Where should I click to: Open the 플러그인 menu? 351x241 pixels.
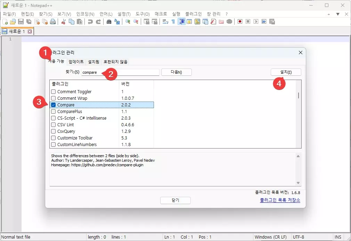pyautogui.click(x=194, y=14)
